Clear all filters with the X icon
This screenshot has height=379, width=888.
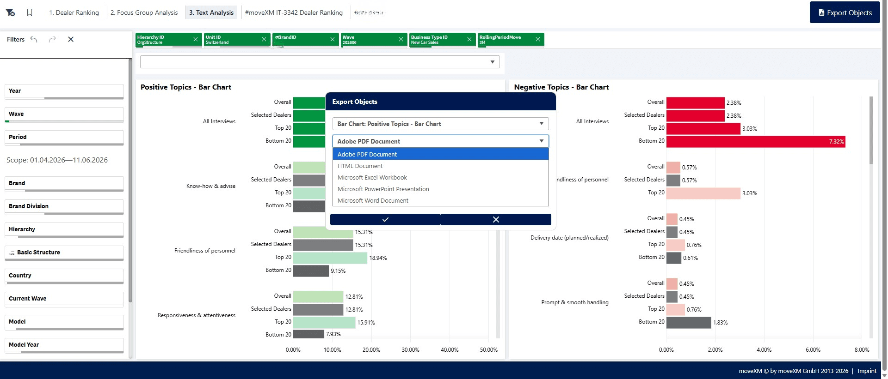[x=71, y=39]
